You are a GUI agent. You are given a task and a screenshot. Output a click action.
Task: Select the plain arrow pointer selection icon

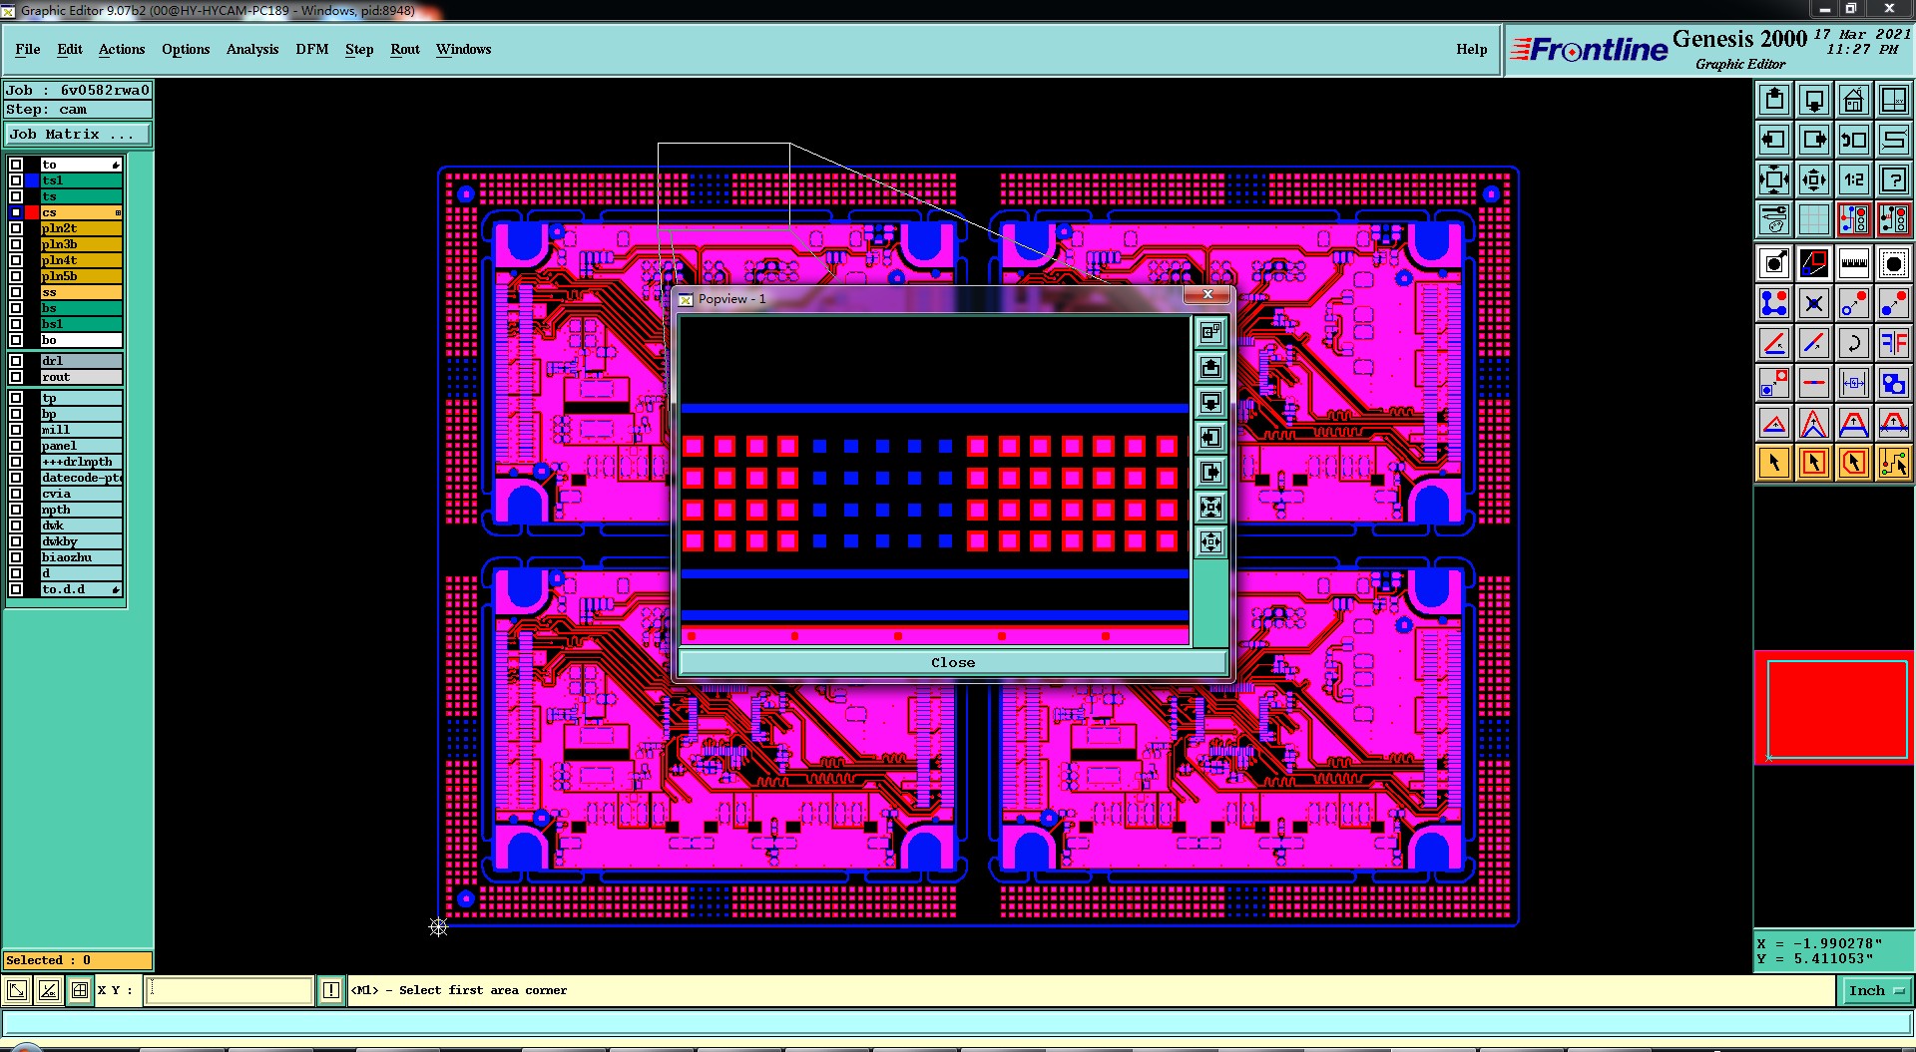click(x=1774, y=463)
